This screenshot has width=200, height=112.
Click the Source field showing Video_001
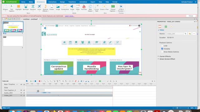coord(175,34)
